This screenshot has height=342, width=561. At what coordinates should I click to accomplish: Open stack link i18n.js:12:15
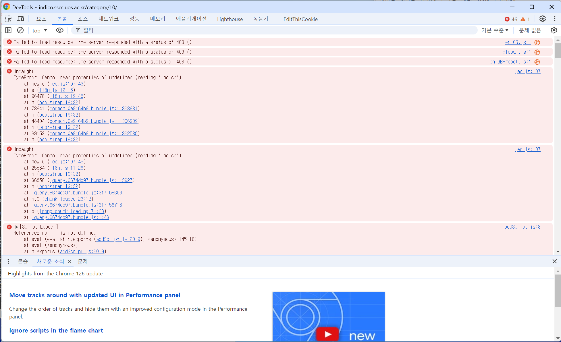[x=56, y=90]
